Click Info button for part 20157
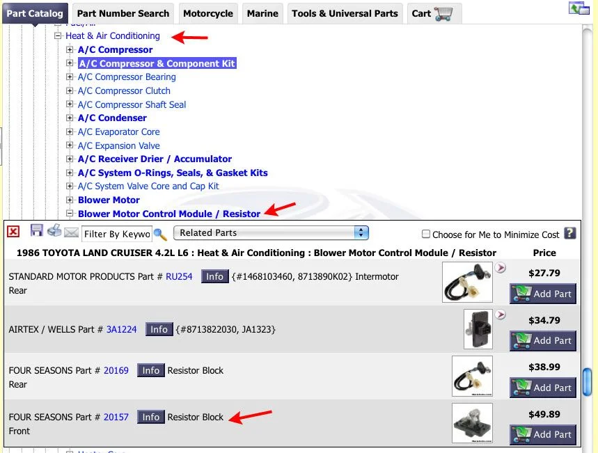The width and height of the screenshot is (598, 453). (x=150, y=417)
